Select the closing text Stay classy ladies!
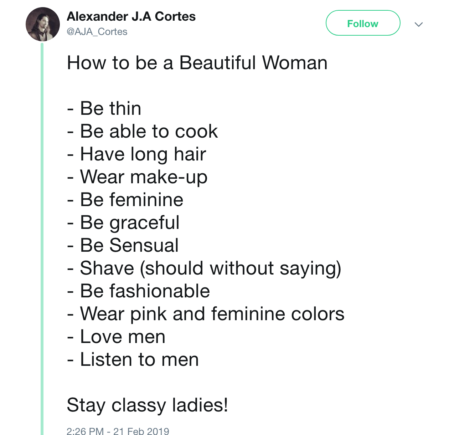449x435 pixels. tap(148, 405)
